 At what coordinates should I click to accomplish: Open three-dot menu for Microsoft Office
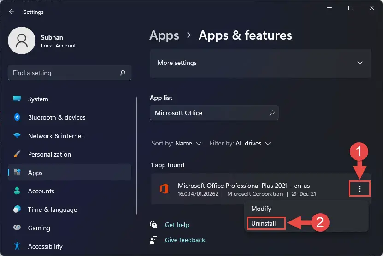click(x=360, y=189)
